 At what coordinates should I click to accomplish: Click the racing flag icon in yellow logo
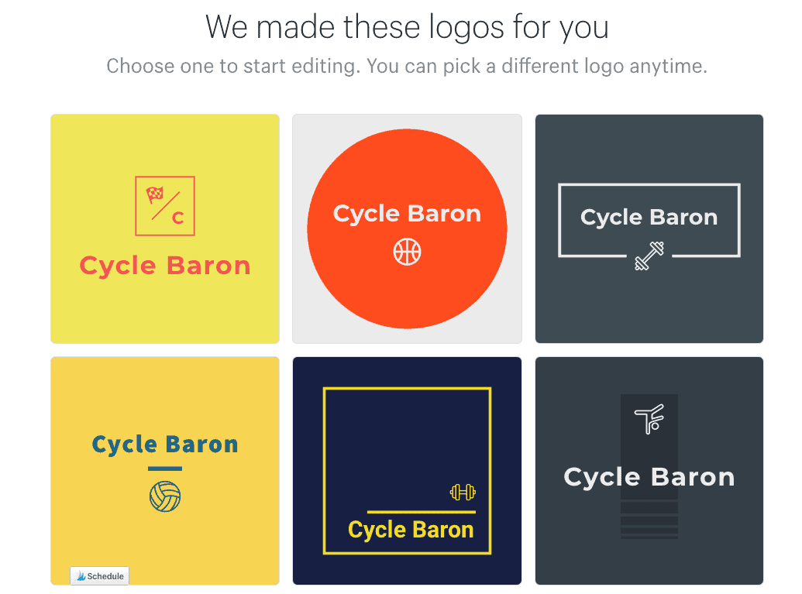154,195
